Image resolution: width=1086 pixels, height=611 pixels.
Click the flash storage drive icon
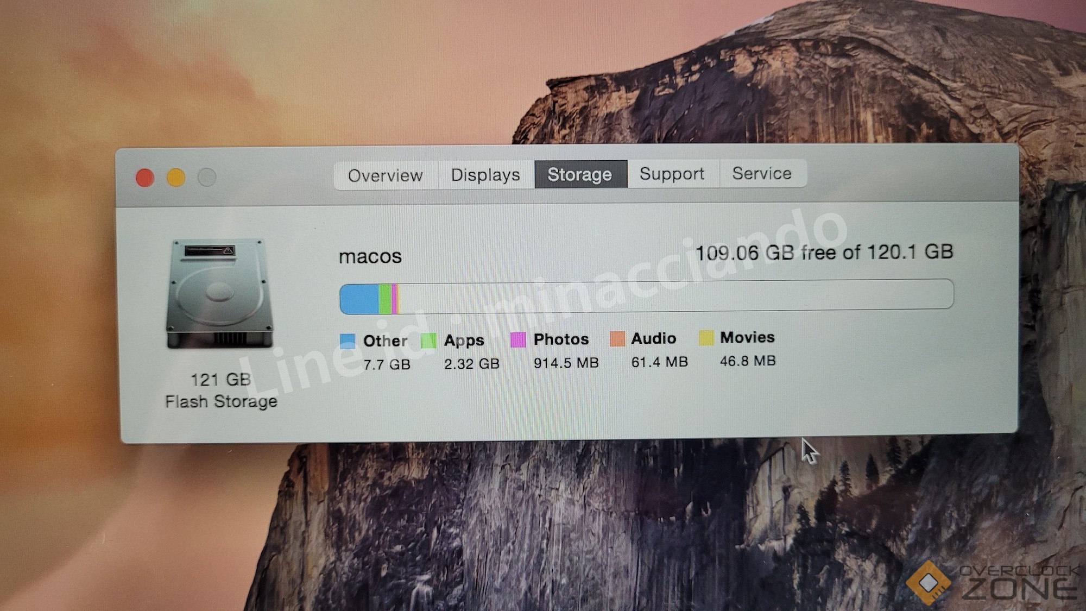pyautogui.click(x=220, y=294)
